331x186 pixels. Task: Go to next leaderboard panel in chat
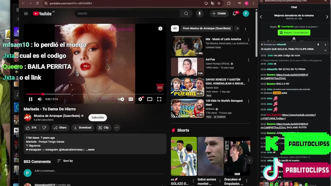(327, 17)
